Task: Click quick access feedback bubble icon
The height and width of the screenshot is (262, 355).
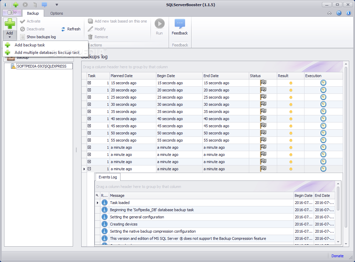Action: [x=44, y=4]
